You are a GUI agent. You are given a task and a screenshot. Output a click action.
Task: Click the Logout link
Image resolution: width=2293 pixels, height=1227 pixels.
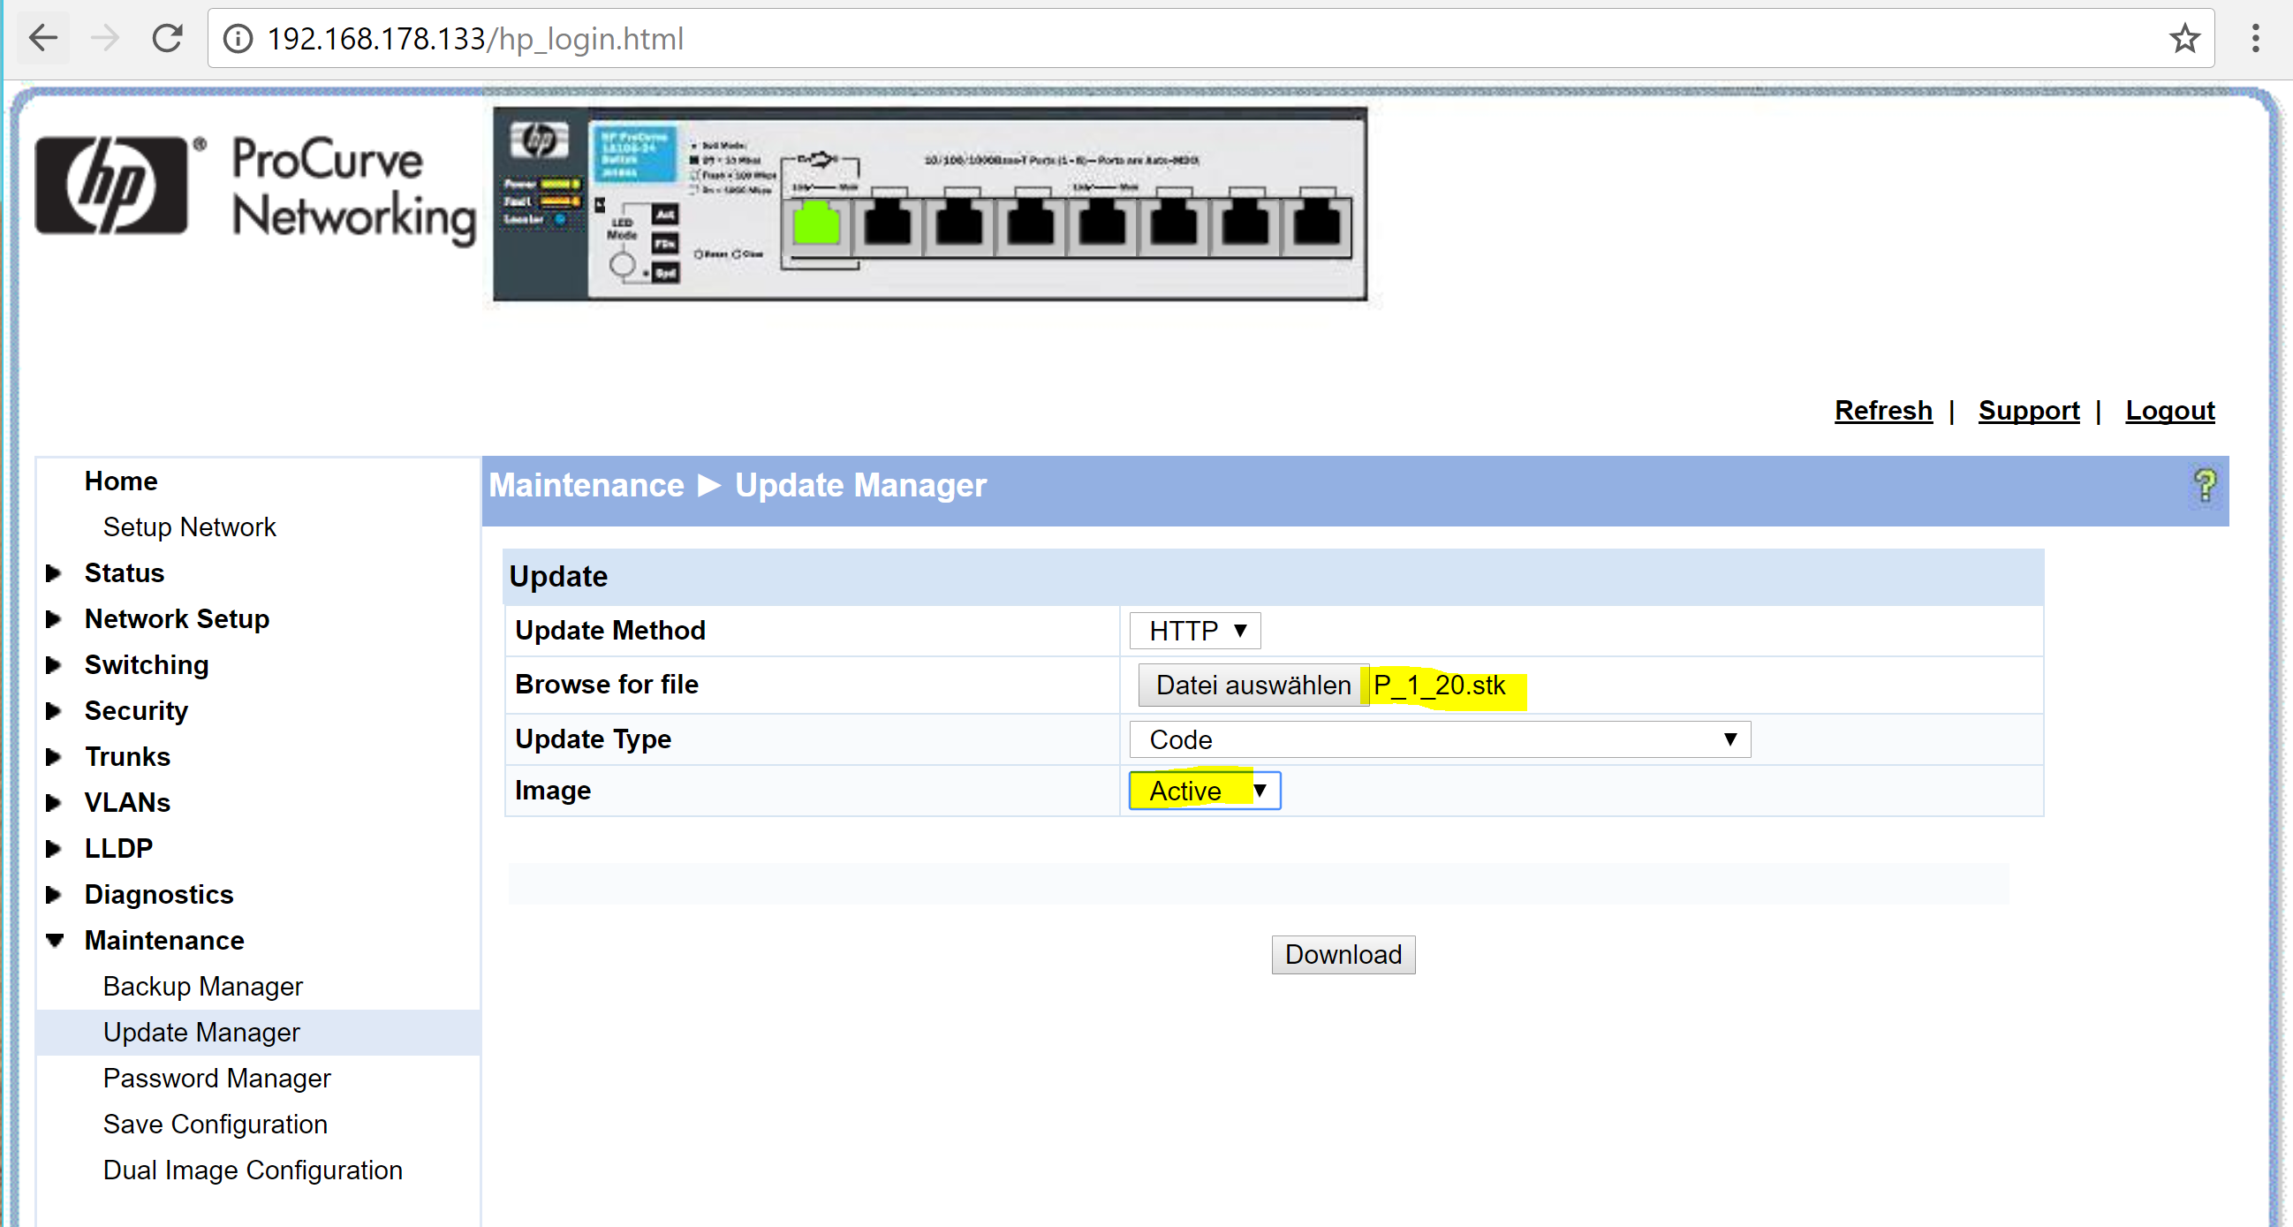[x=2169, y=411]
